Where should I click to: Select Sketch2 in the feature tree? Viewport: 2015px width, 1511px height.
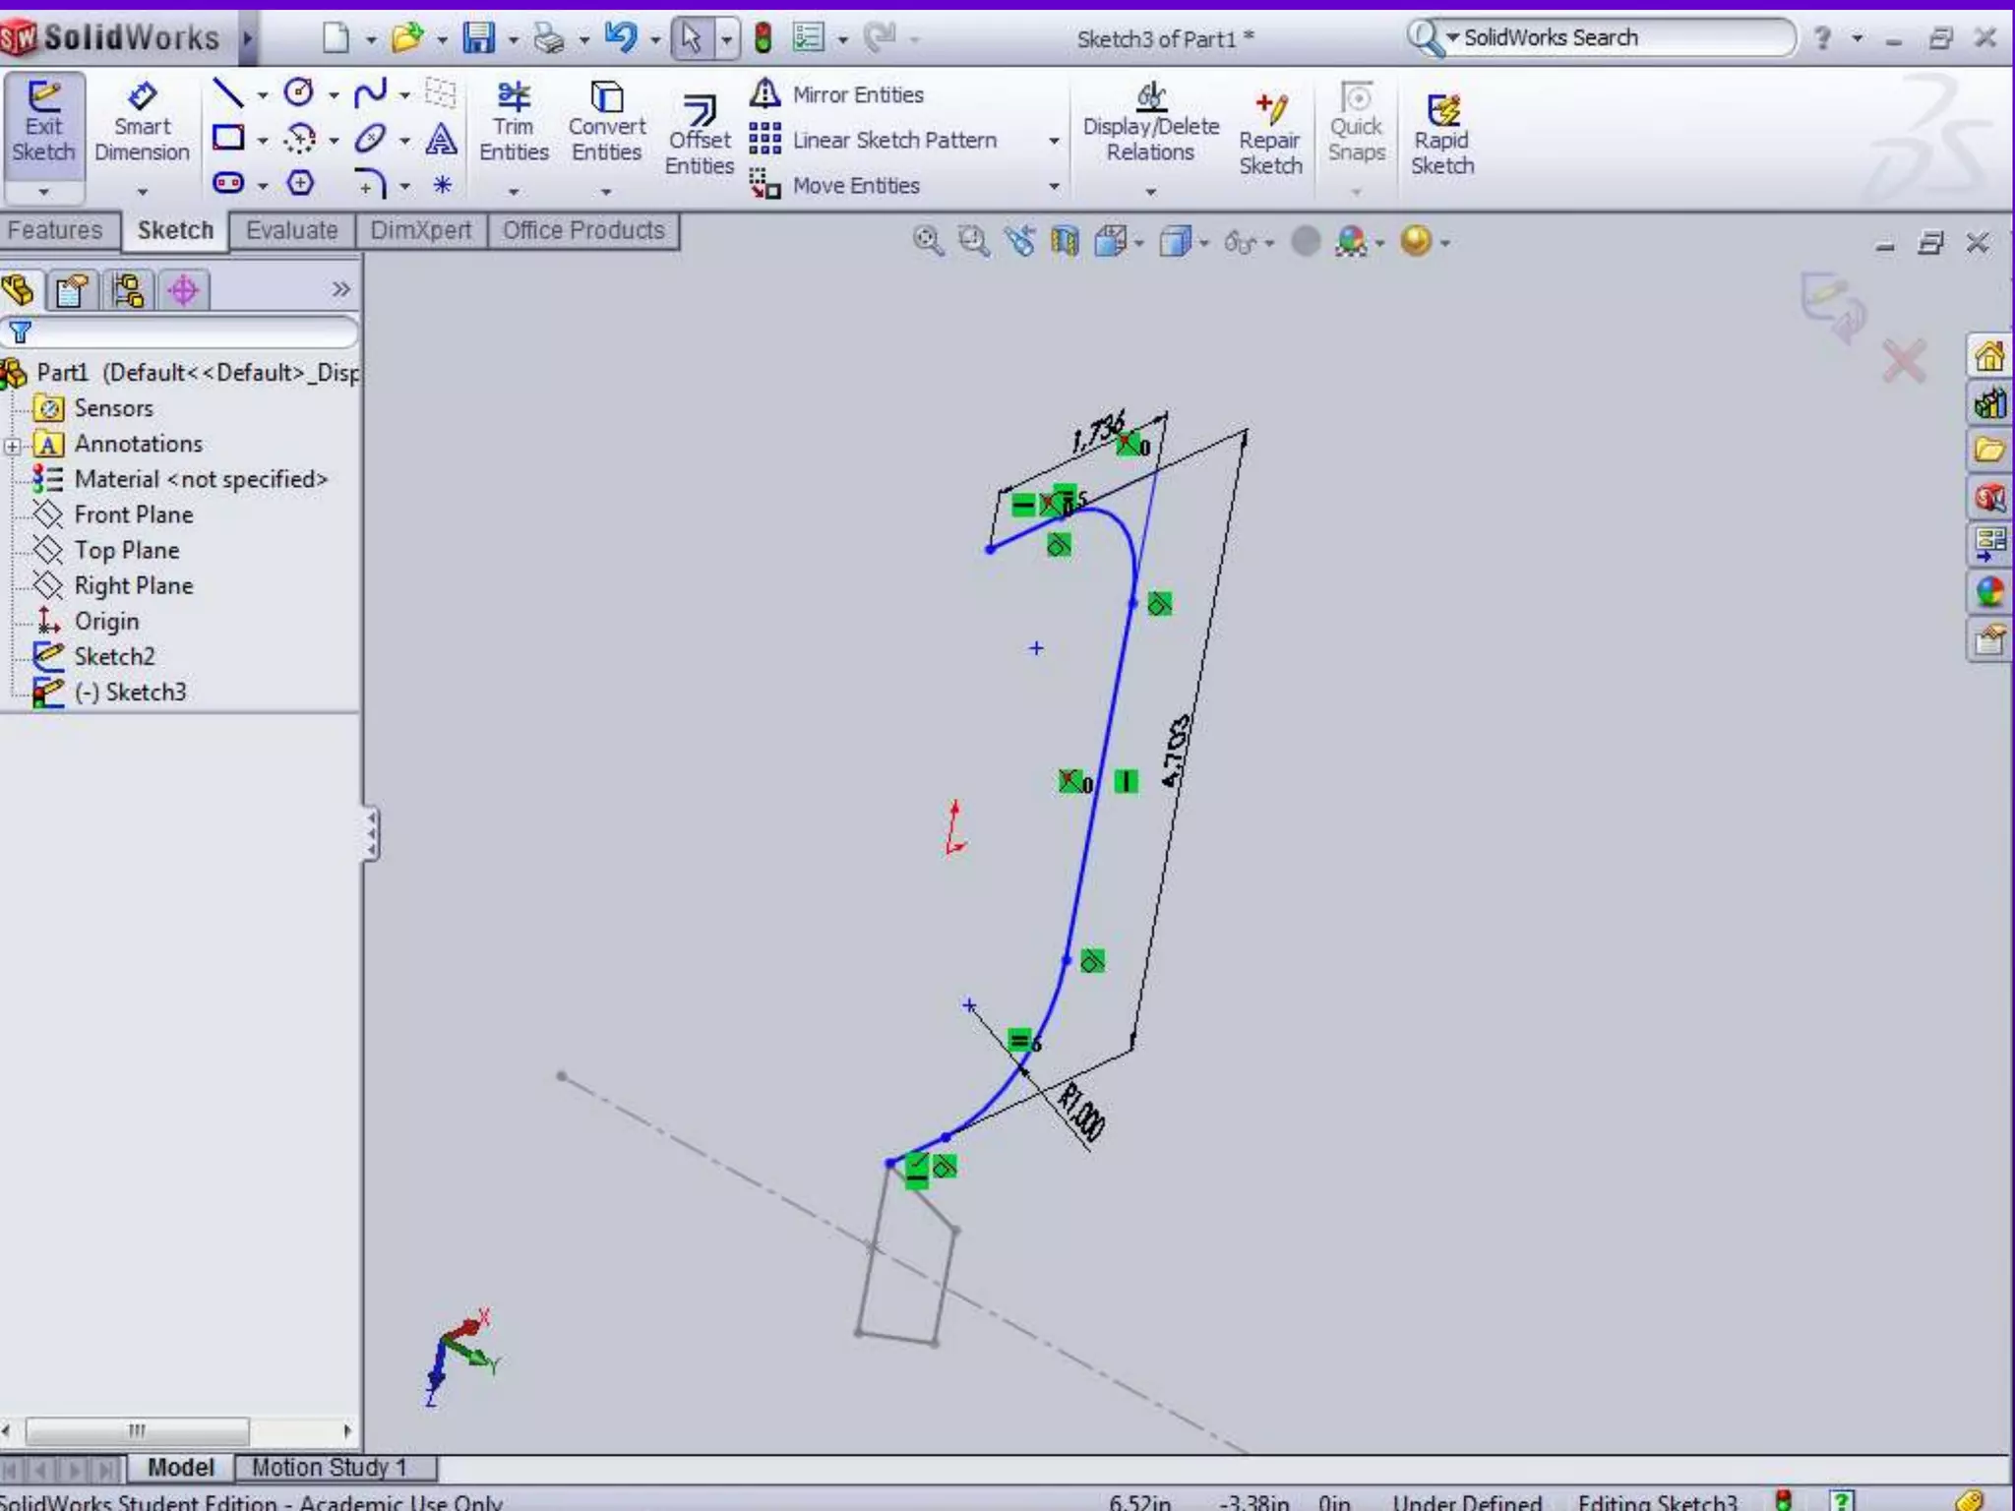coord(114,656)
